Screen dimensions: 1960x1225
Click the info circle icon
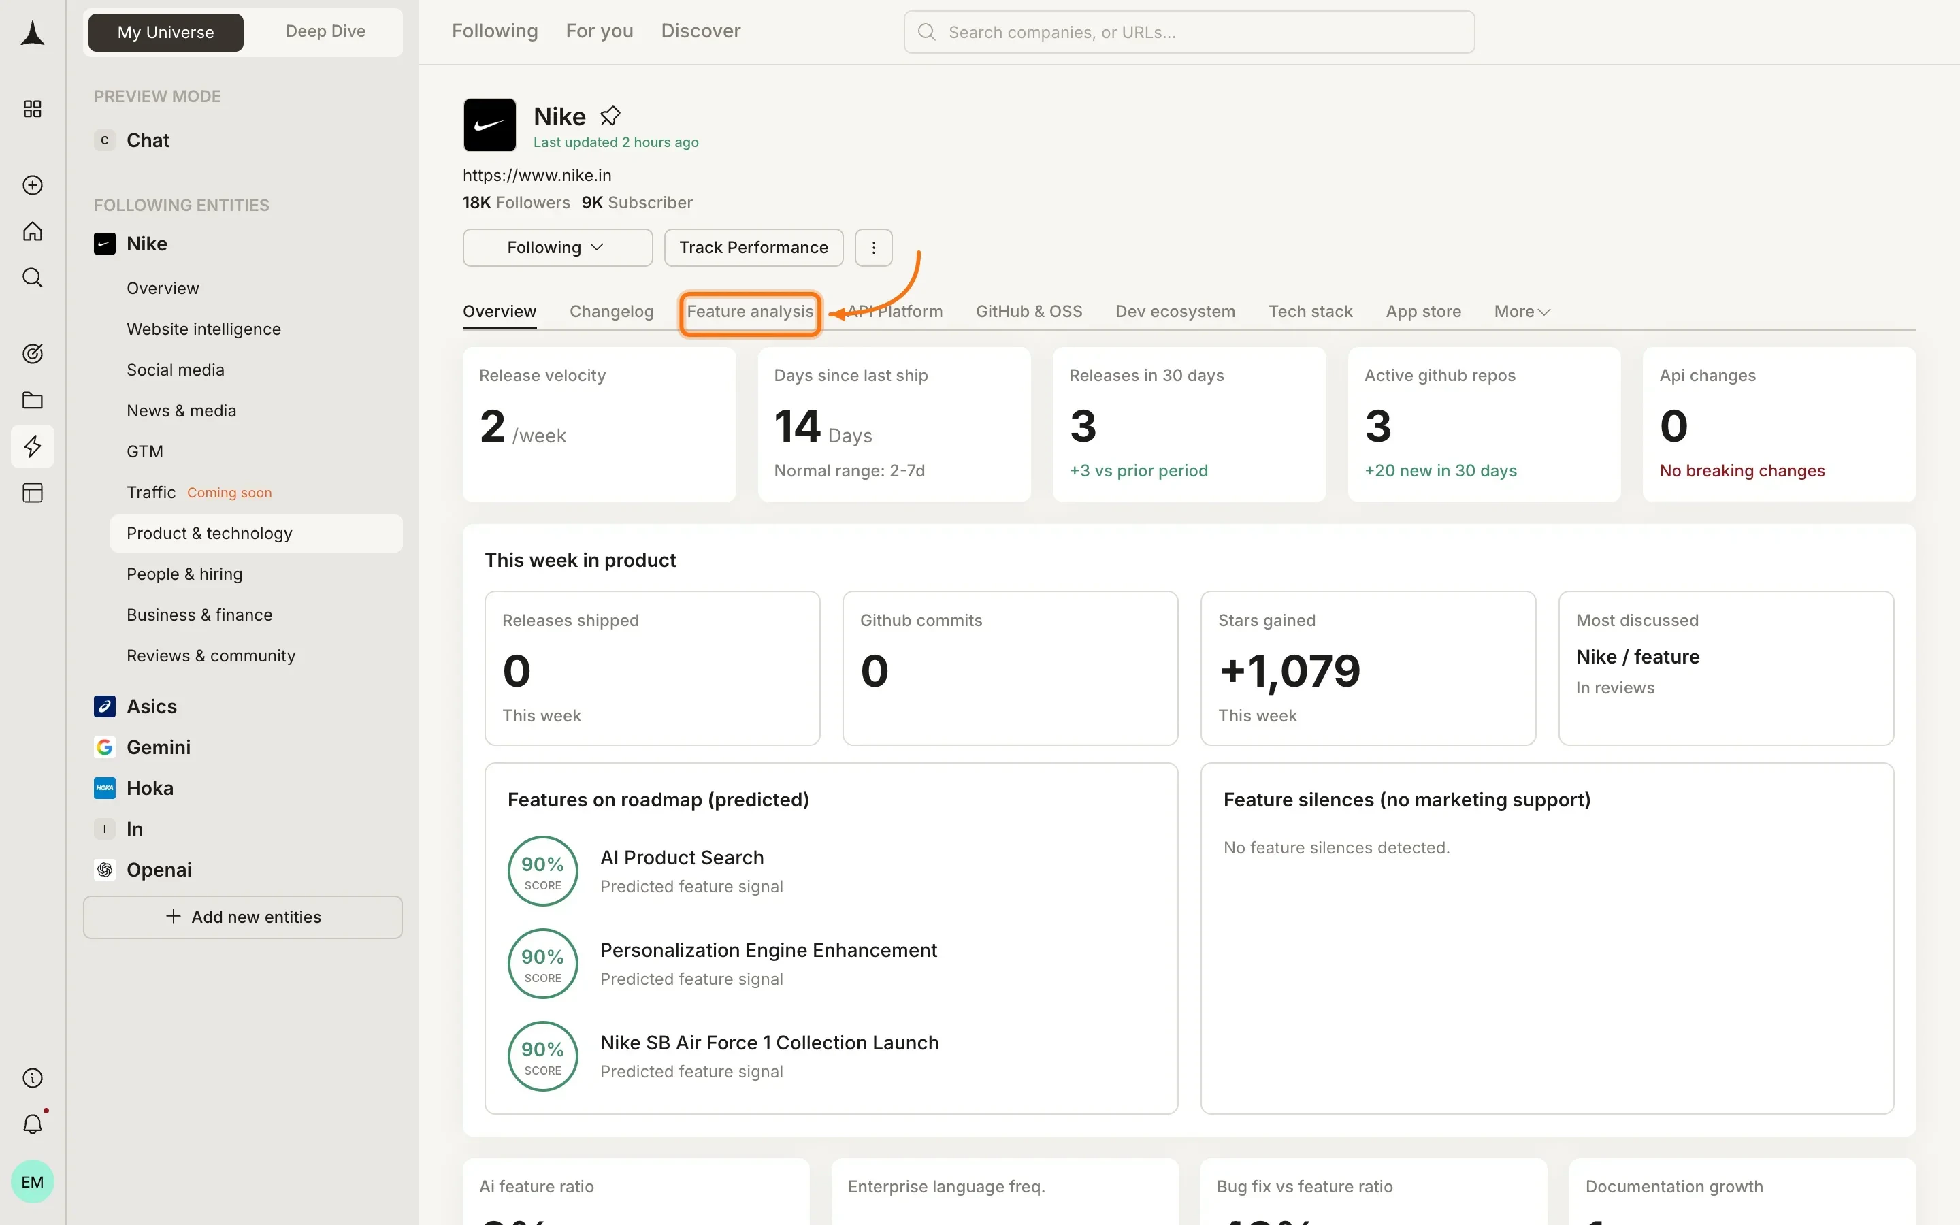click(x=33, y=1077)
